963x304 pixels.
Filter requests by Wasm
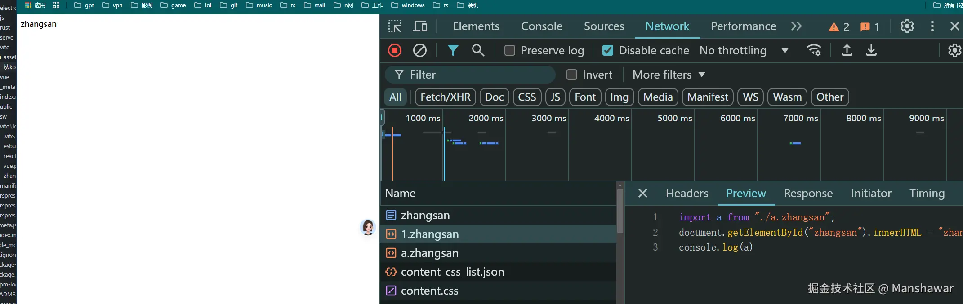coord(788,97)
